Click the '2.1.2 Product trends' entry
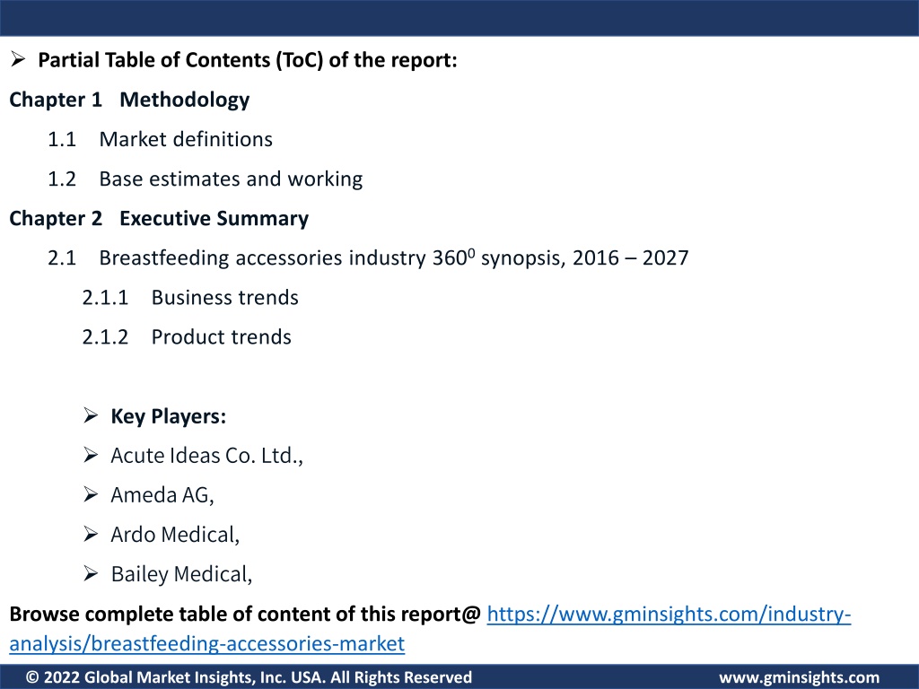 click(x=187, y=337)
